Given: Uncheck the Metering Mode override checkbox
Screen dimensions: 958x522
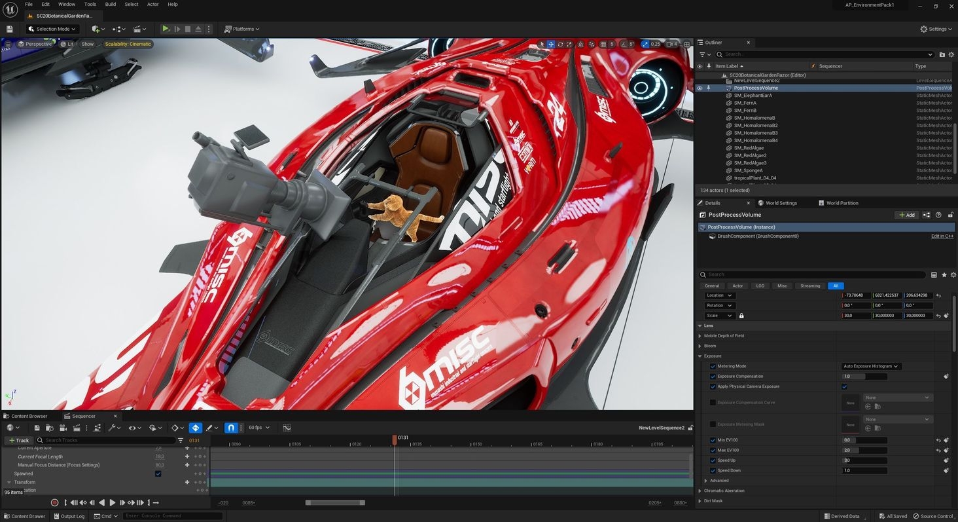Looking at the screenshot, I should (x=713, y=366).
